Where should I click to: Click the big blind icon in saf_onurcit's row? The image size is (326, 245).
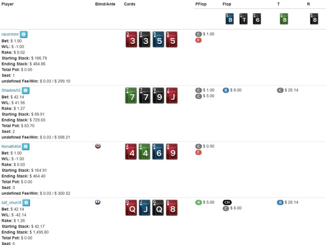(x=98, y=202)
